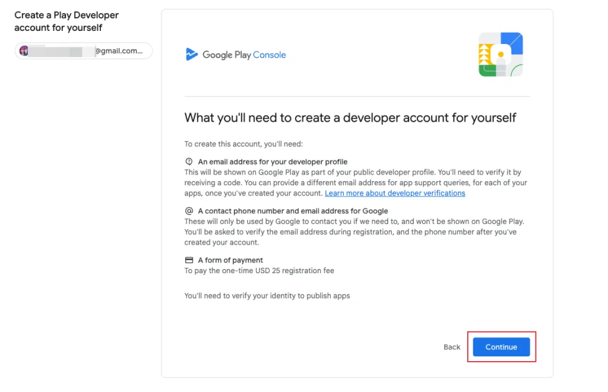Image resolution: width=608 pixels, height=392 pixels.
Task: Click the Google Play triangle logo
Action: click(x=191, y=54)
